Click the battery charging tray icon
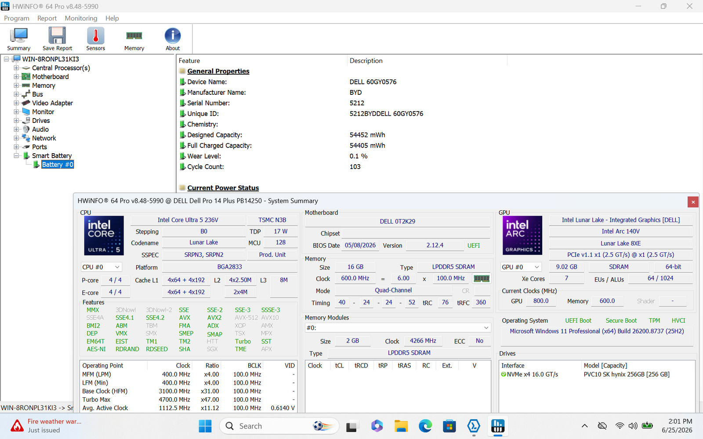The width and height of the screenshot is (703, 439). click(647, 426)
